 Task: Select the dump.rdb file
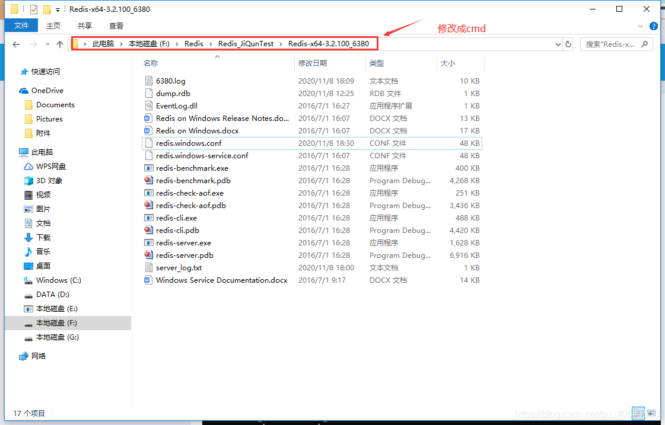[173, 93]
